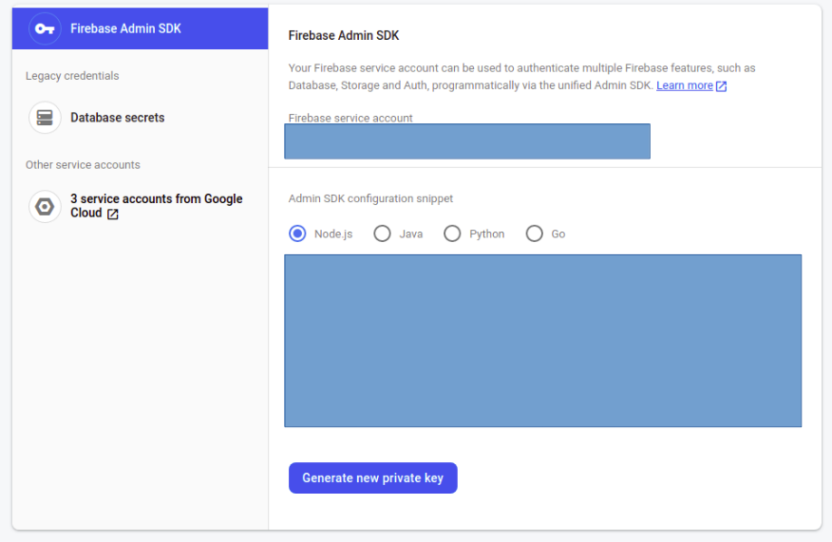Click the Google Cloud hexagon icon
The width and height of the screenshot is (832, 542).
click(45, 206)
